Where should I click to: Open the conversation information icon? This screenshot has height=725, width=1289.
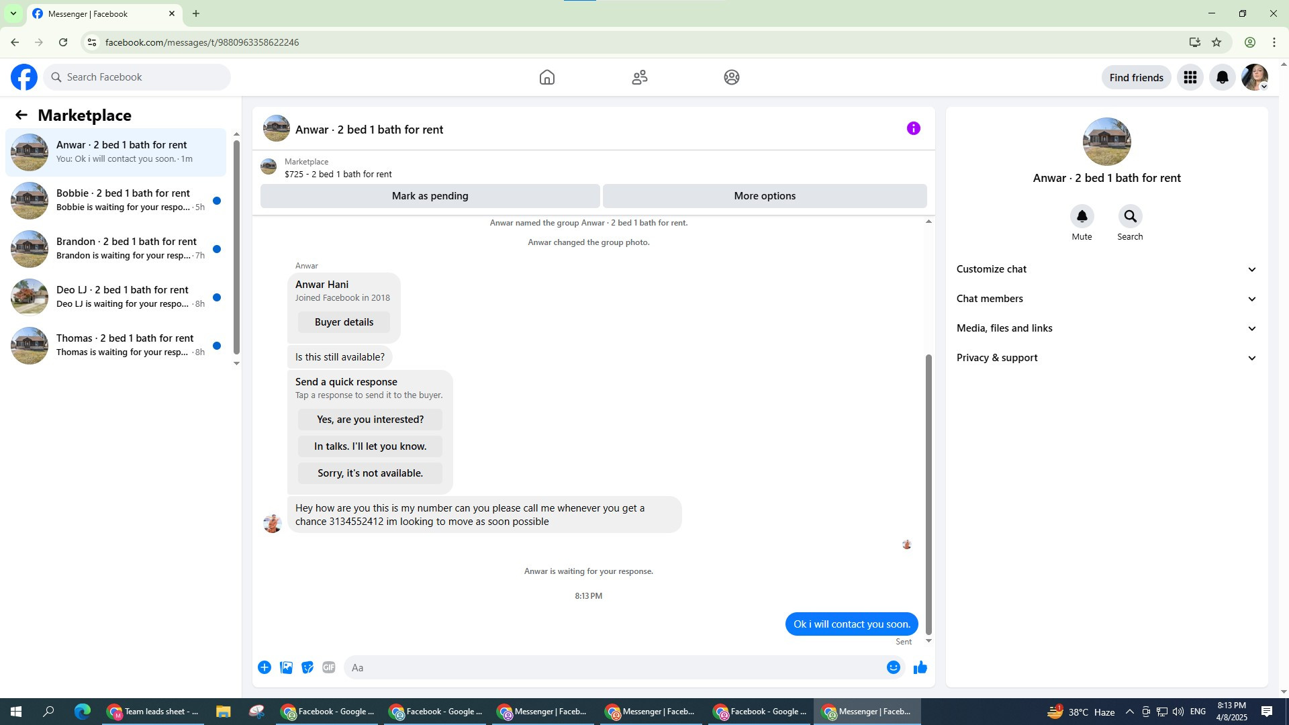[x=913, y=128]
